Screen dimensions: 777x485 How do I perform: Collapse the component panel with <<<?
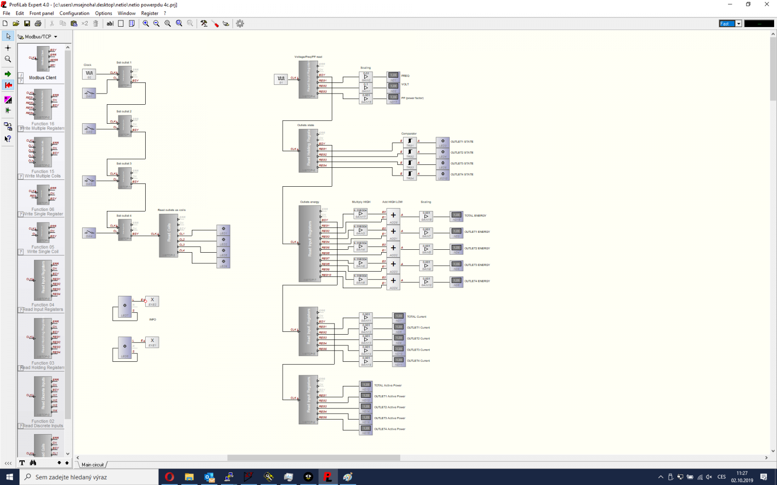point(8,463)
